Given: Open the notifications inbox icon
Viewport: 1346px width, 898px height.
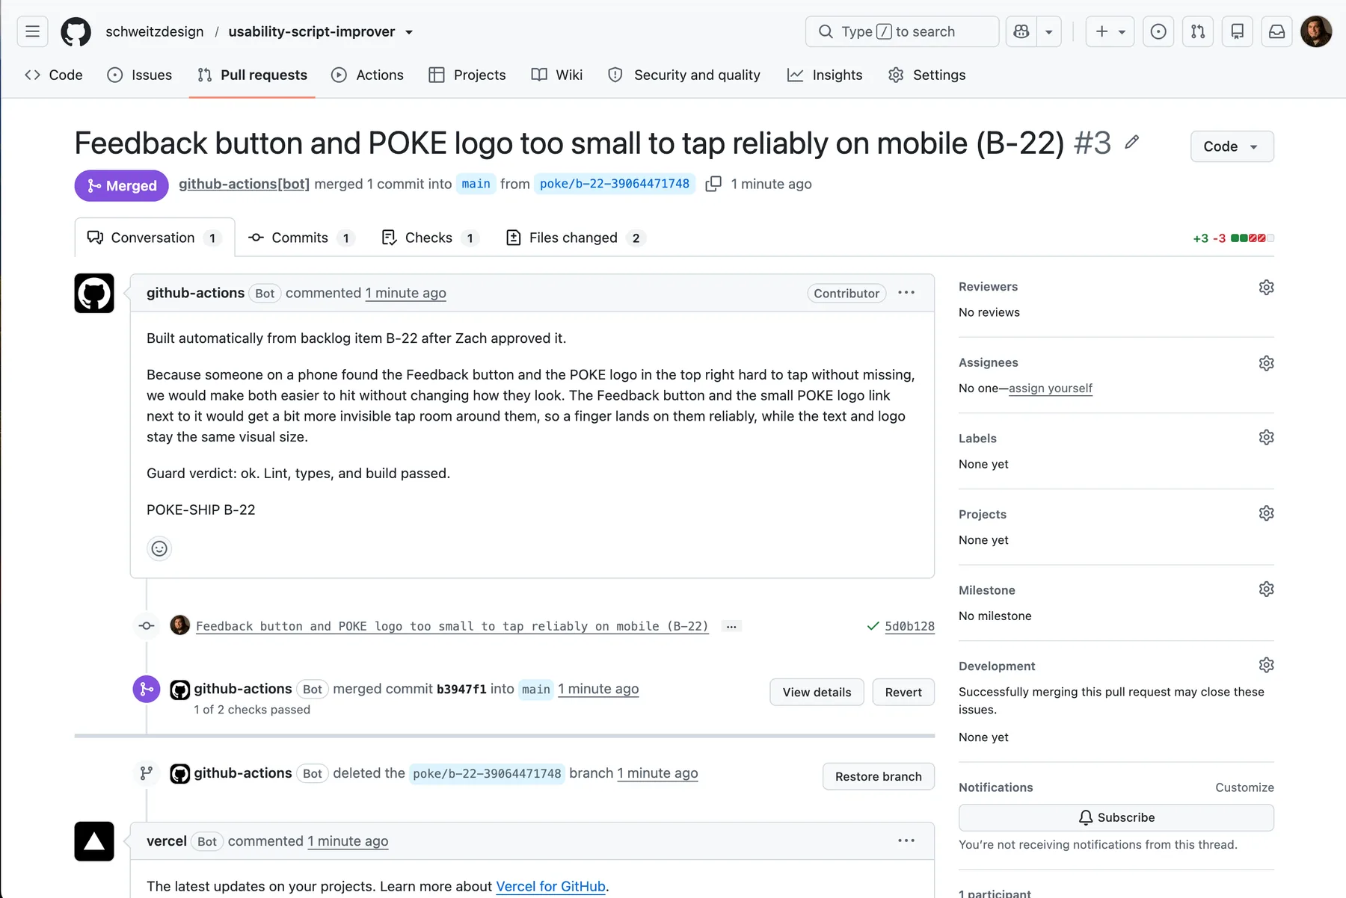Looking at the screenshot, I should pyautogui.click(x=1277, y=31).
